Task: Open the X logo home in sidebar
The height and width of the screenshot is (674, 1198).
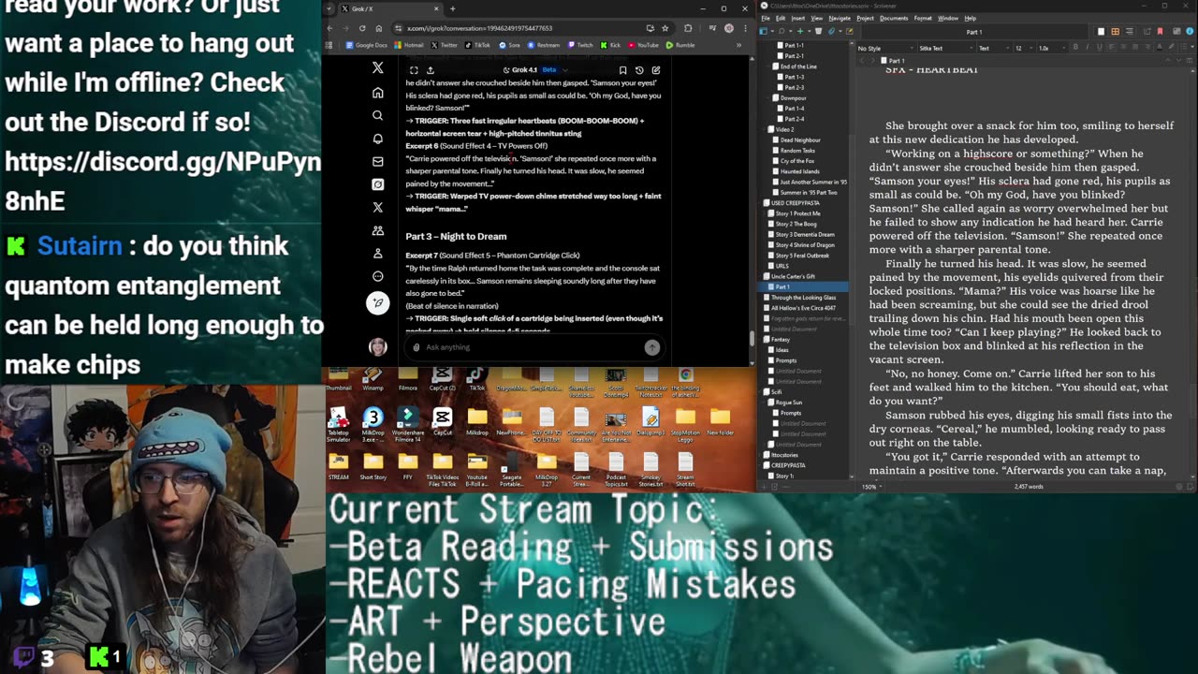Action: (x=377, y=68)
